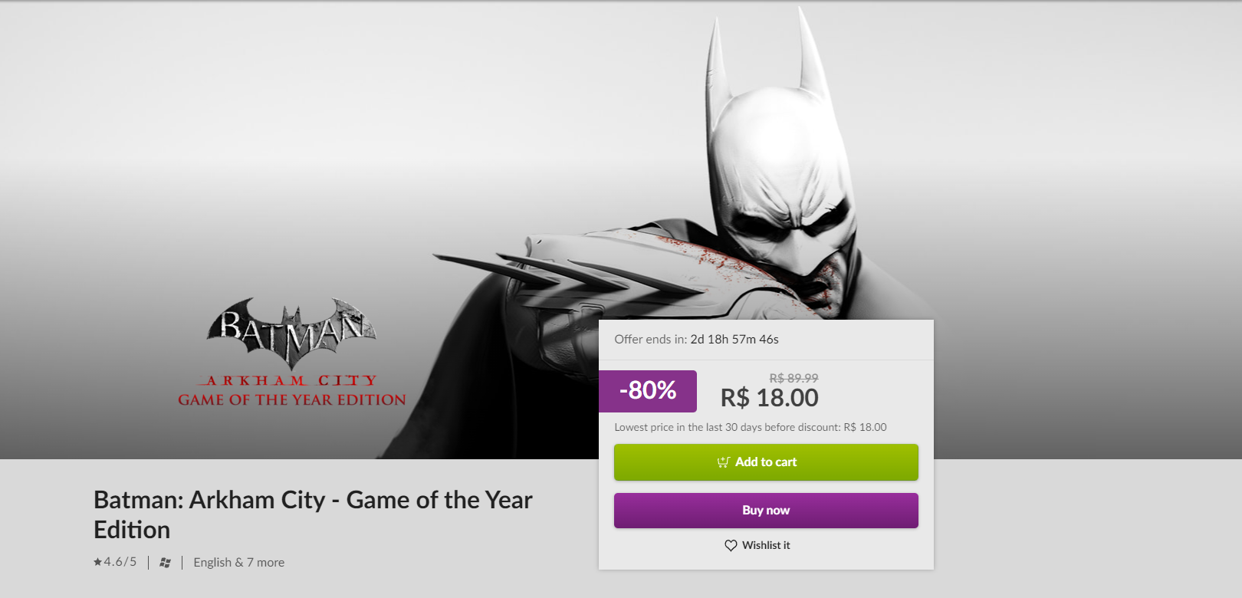Open the 4.6/5 rating score
The height and width of the screenshot is (598, 1242).
click(x=120, y=562)
